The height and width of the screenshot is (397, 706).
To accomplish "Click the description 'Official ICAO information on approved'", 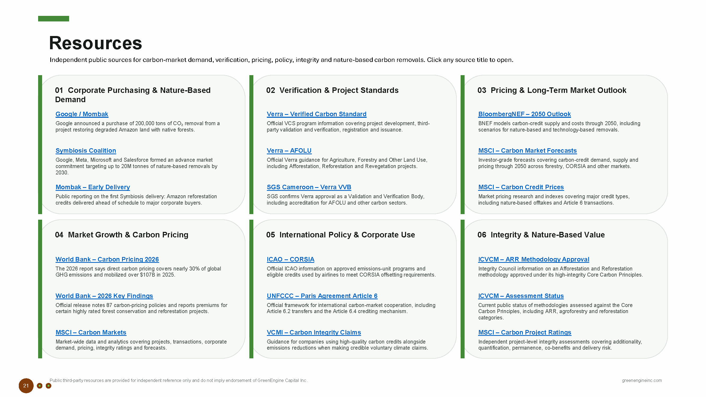I will [x=351, y=272].
